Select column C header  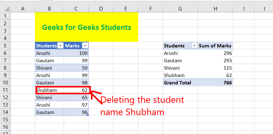pyautogui.click(x=76, y=9)
